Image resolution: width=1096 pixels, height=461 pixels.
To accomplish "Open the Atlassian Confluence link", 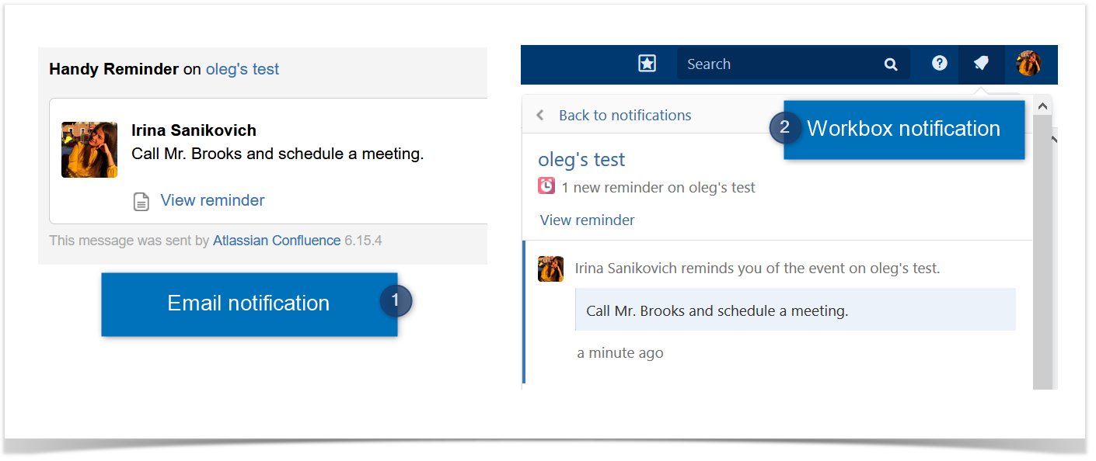I will tap(276, 241).
